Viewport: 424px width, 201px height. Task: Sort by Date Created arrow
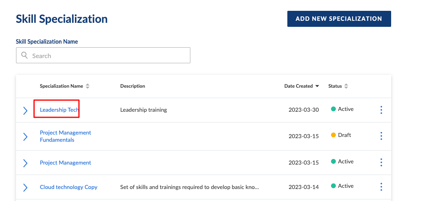click(x=317, y=86)
